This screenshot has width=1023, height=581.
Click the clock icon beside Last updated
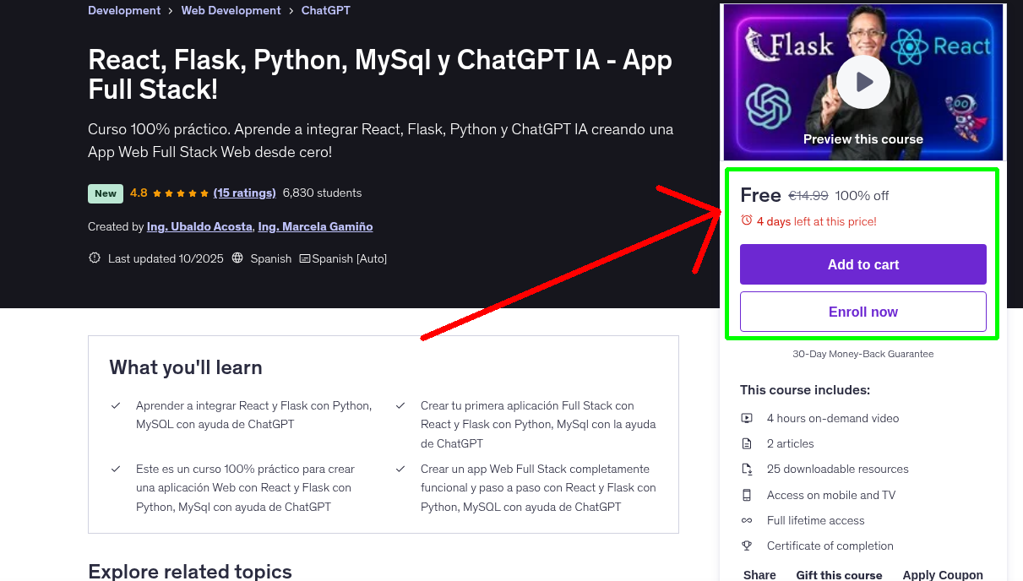(x=94, y=258)
